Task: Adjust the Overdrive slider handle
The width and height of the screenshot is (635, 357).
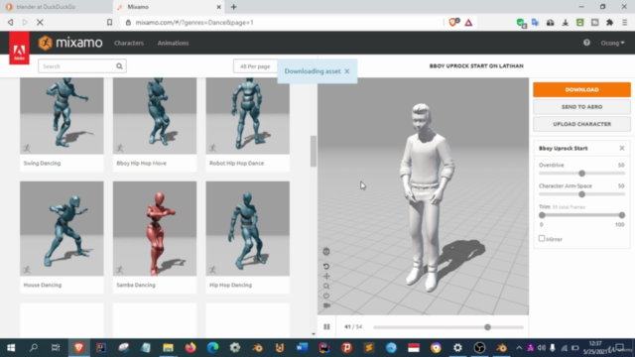Action: click(581, 174)
